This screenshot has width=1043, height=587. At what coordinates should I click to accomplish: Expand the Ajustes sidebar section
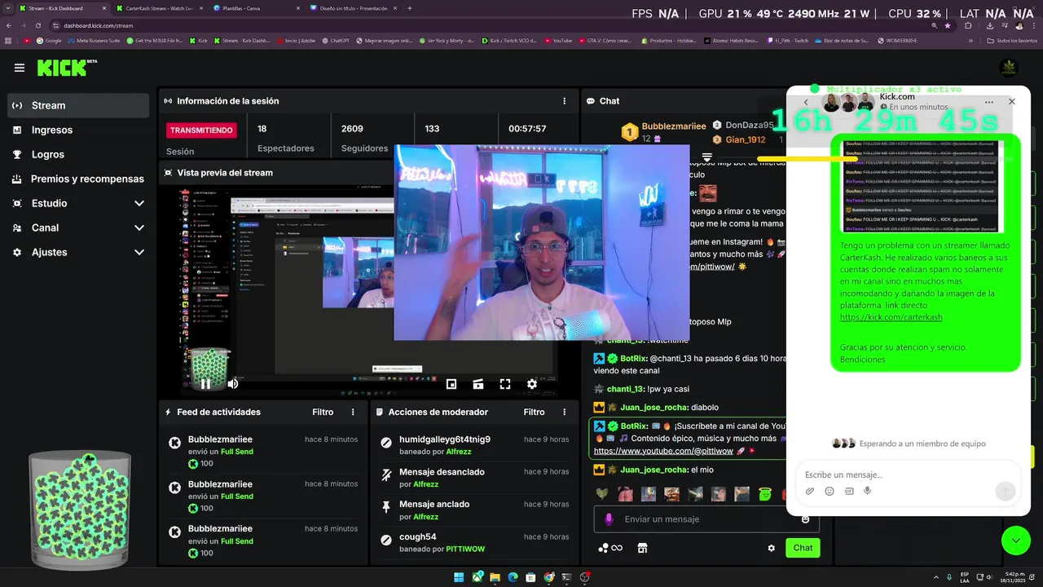78,252
